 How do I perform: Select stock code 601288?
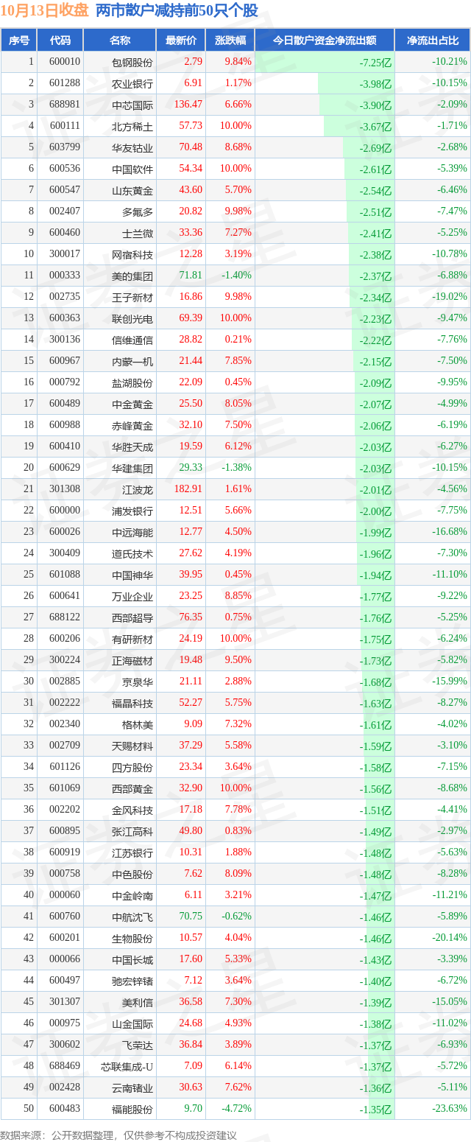coord(65,83)
